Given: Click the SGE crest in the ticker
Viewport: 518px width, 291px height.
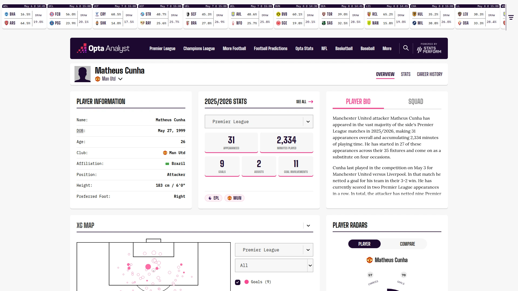Looking at the screenshot, I should 278,23.
